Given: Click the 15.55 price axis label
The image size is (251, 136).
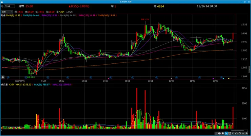Looking at the screenshot, I should click(x=244, y=25).
